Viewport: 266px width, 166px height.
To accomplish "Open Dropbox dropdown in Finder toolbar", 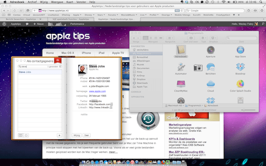I will (213, 38).
